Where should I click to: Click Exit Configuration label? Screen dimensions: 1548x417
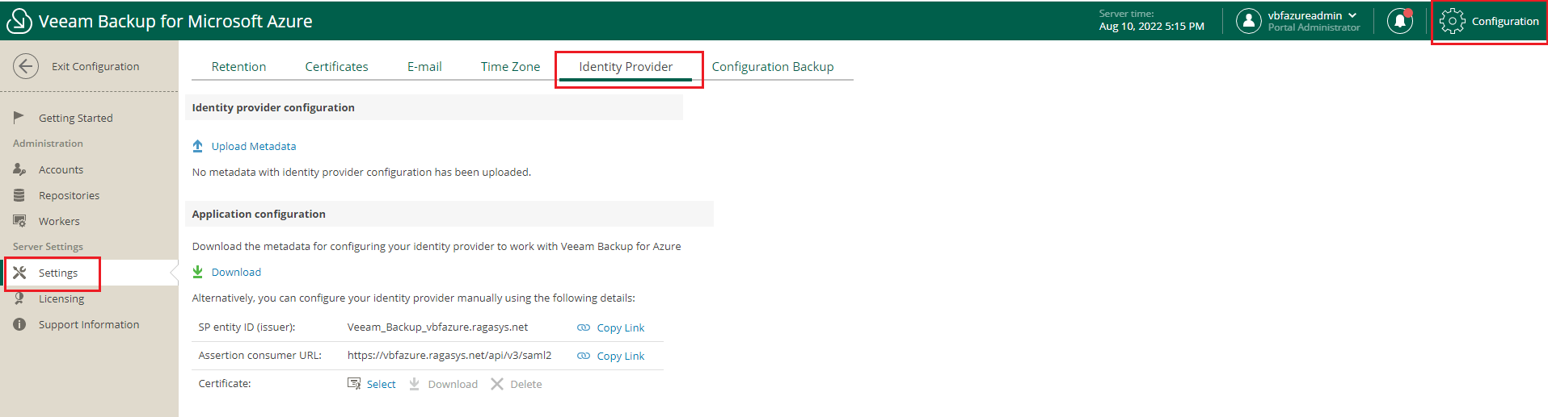[95, 66]
